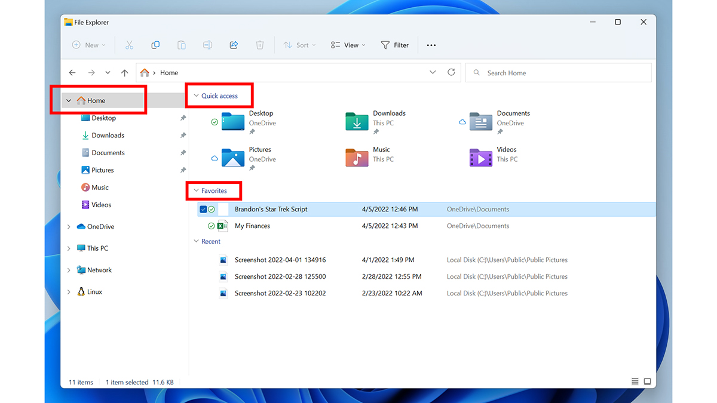
Task: Click the Refresh icon beside address bar
Action: (x=451, y=72)
